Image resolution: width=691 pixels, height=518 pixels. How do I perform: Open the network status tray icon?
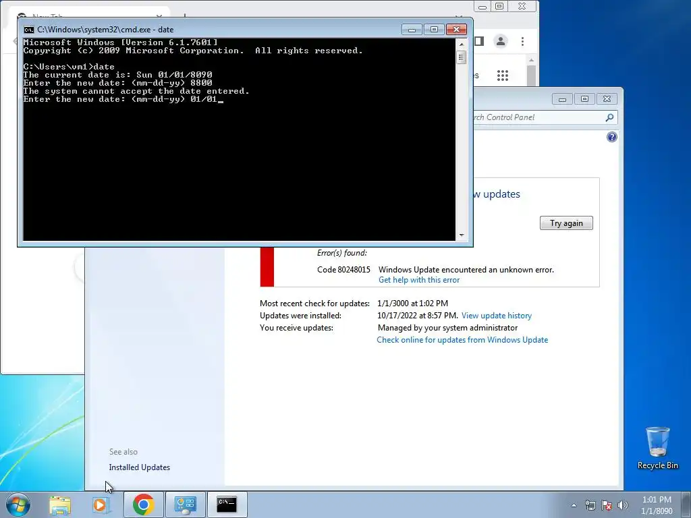(x=590, y=505)
